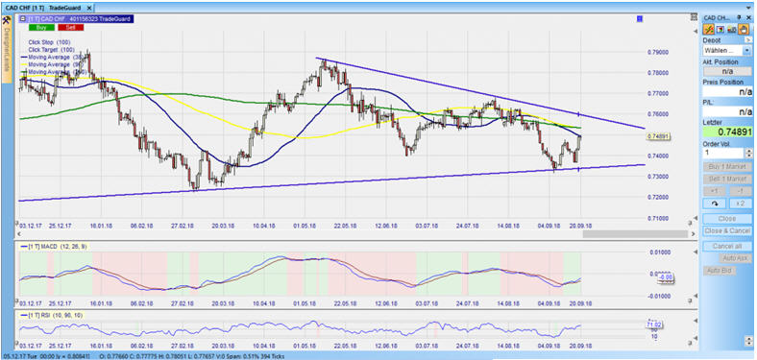Click the lower purple trendline end marker
The width and height of the screenshot is (757, 360).
(578, 168)
